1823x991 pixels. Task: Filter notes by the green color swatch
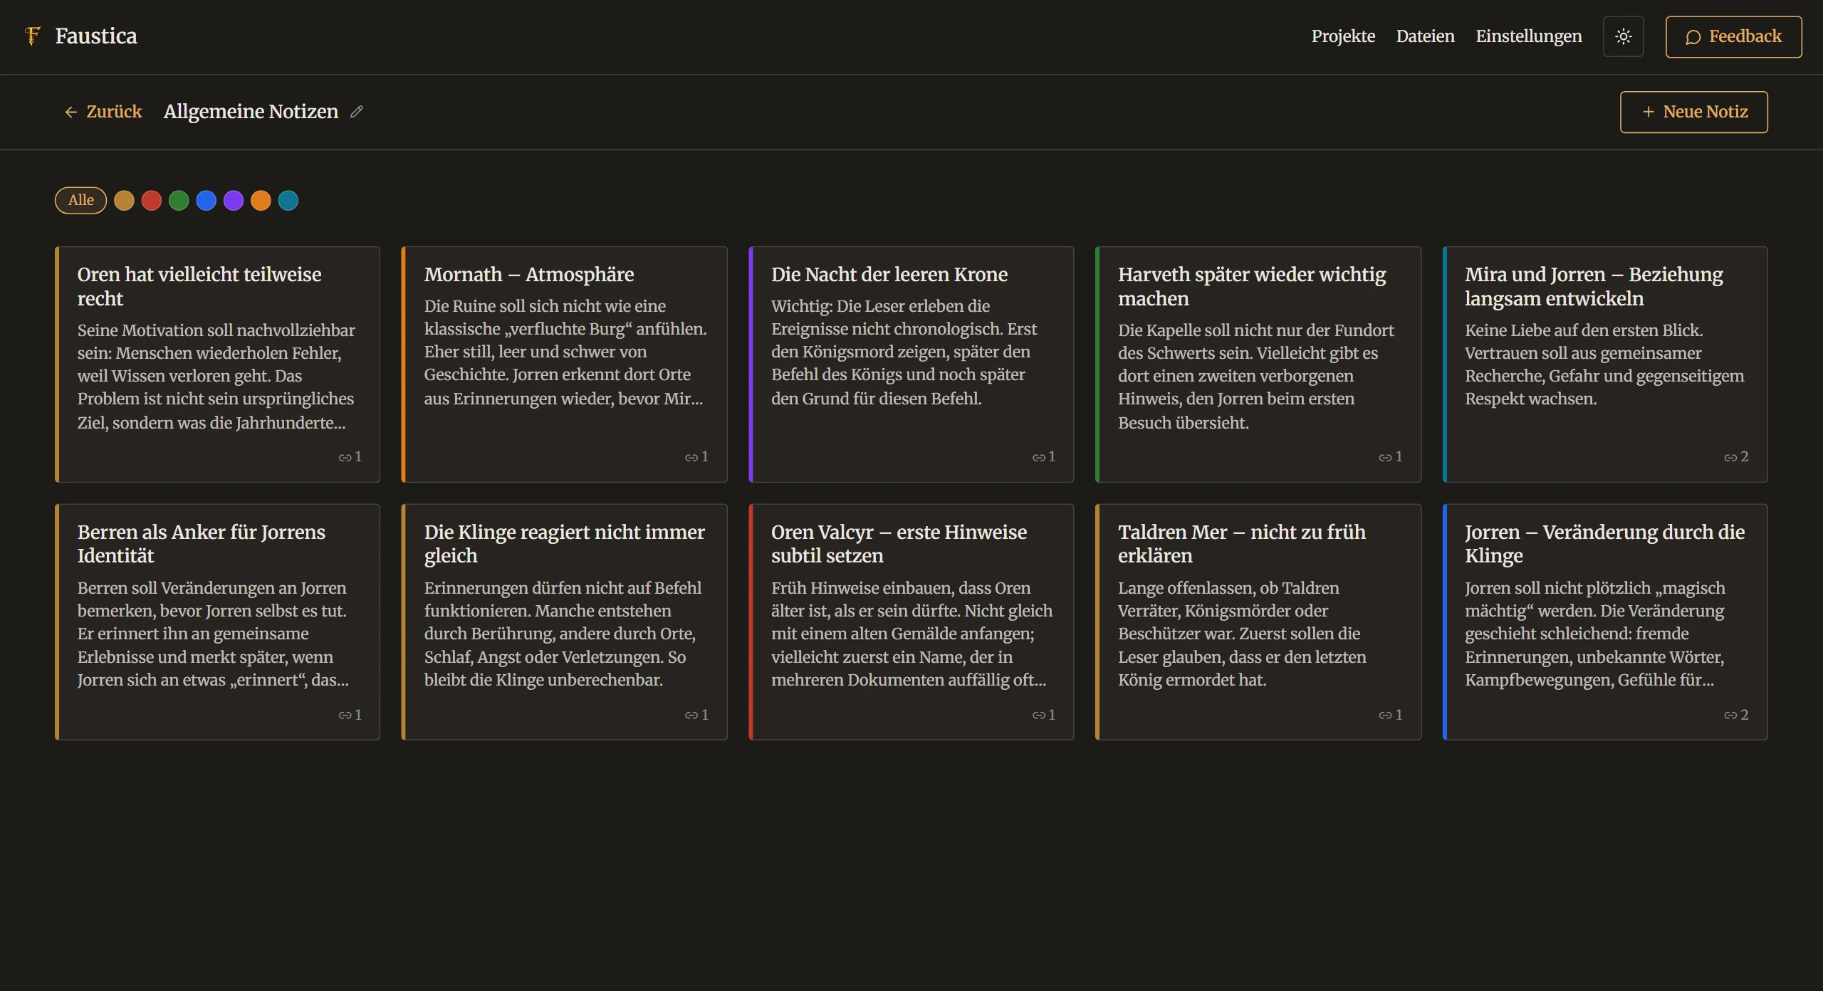tap(179, 201)
